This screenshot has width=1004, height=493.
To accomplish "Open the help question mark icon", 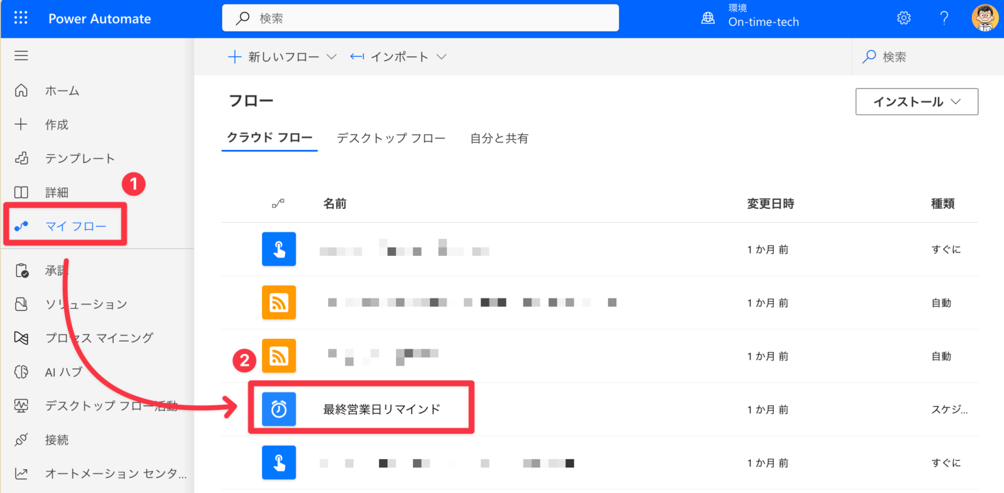I will click(x=944, y=18).
